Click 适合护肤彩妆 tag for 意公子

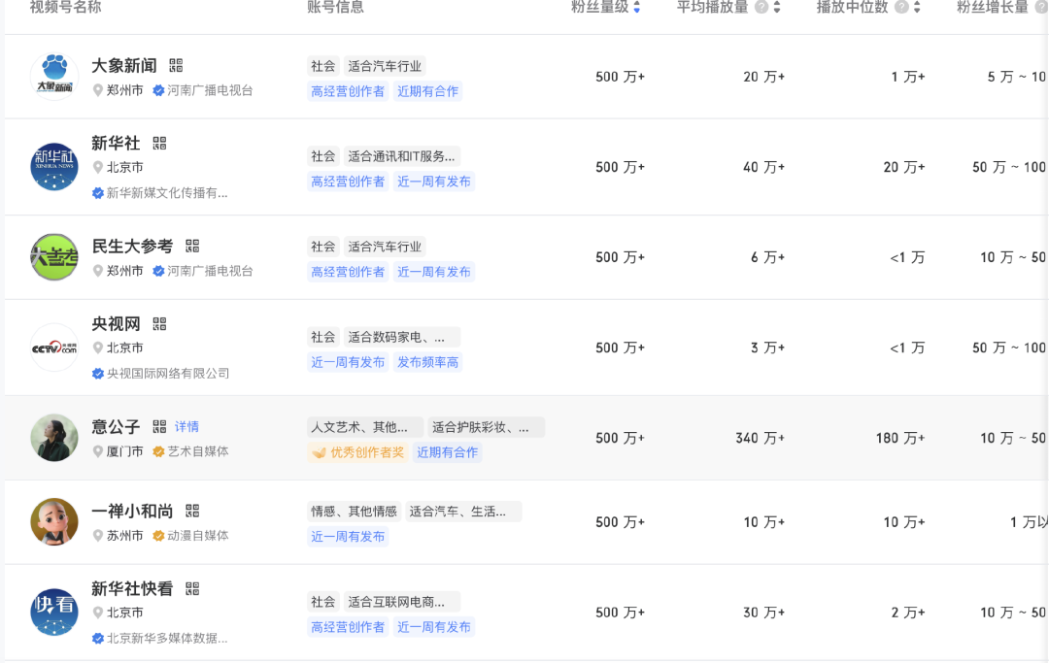coord(486,427)
